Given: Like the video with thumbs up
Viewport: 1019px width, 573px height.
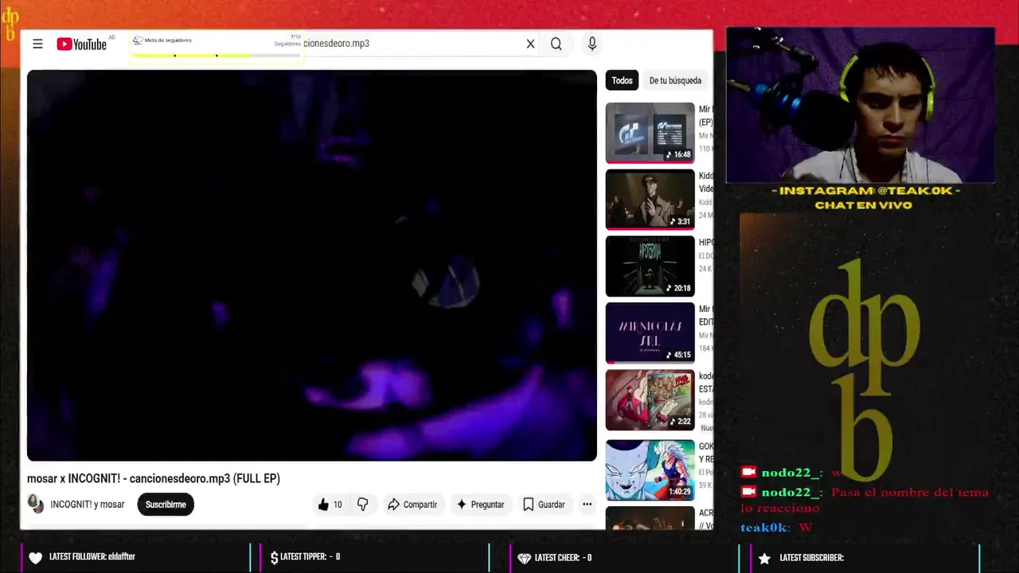Looking at the screenshot, I should click(330, 505).
